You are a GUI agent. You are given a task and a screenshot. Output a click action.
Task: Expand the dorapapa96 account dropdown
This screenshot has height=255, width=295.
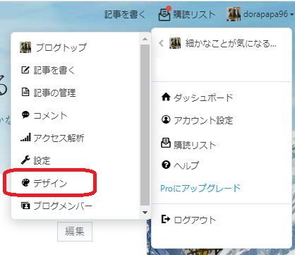point(291,15)
